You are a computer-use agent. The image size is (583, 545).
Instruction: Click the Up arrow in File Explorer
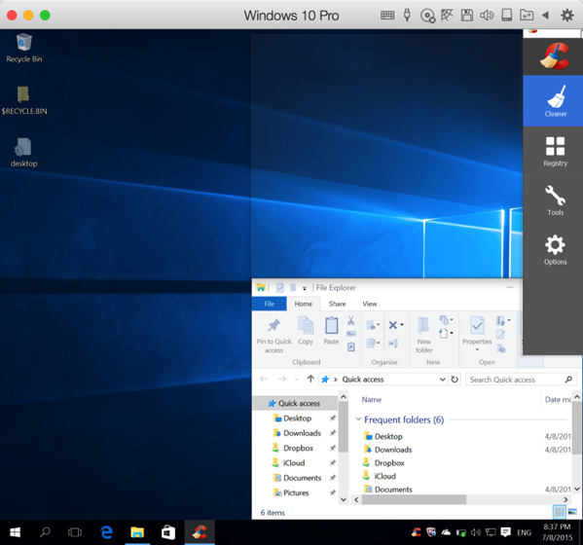click(x=310, y=379)
